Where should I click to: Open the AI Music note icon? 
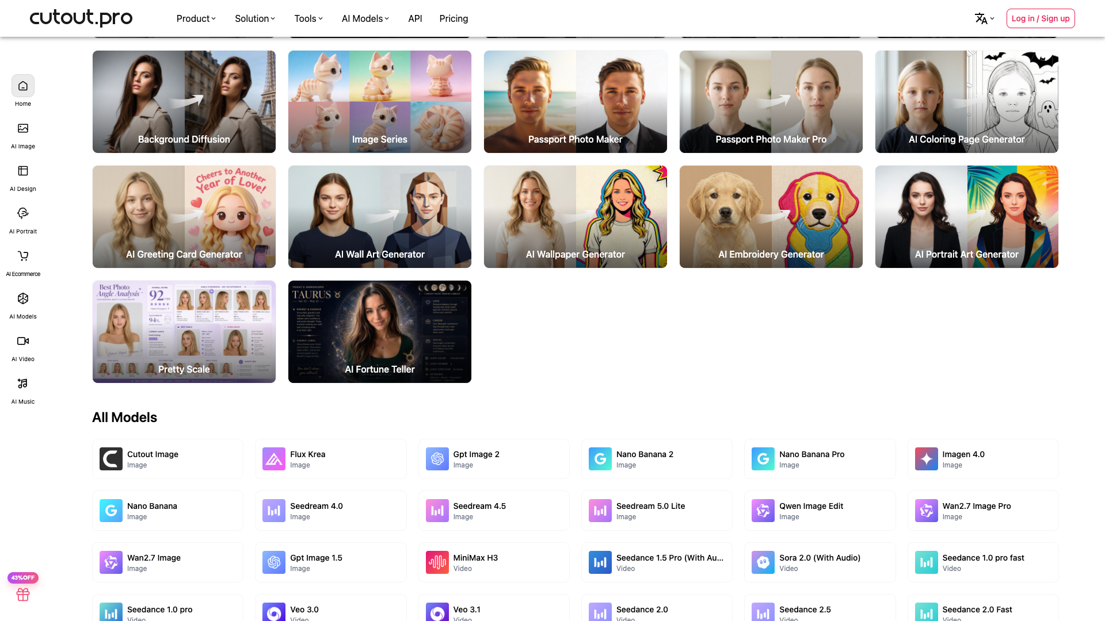click(x=23, y=384)
